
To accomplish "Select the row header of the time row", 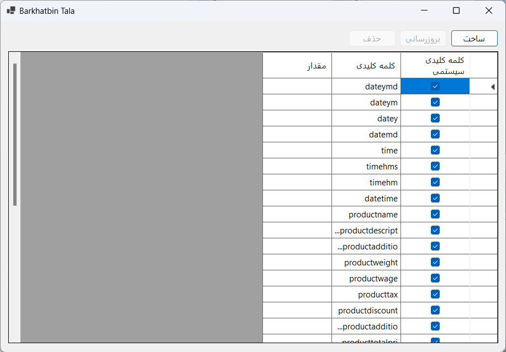I will (x=483, y=150).
